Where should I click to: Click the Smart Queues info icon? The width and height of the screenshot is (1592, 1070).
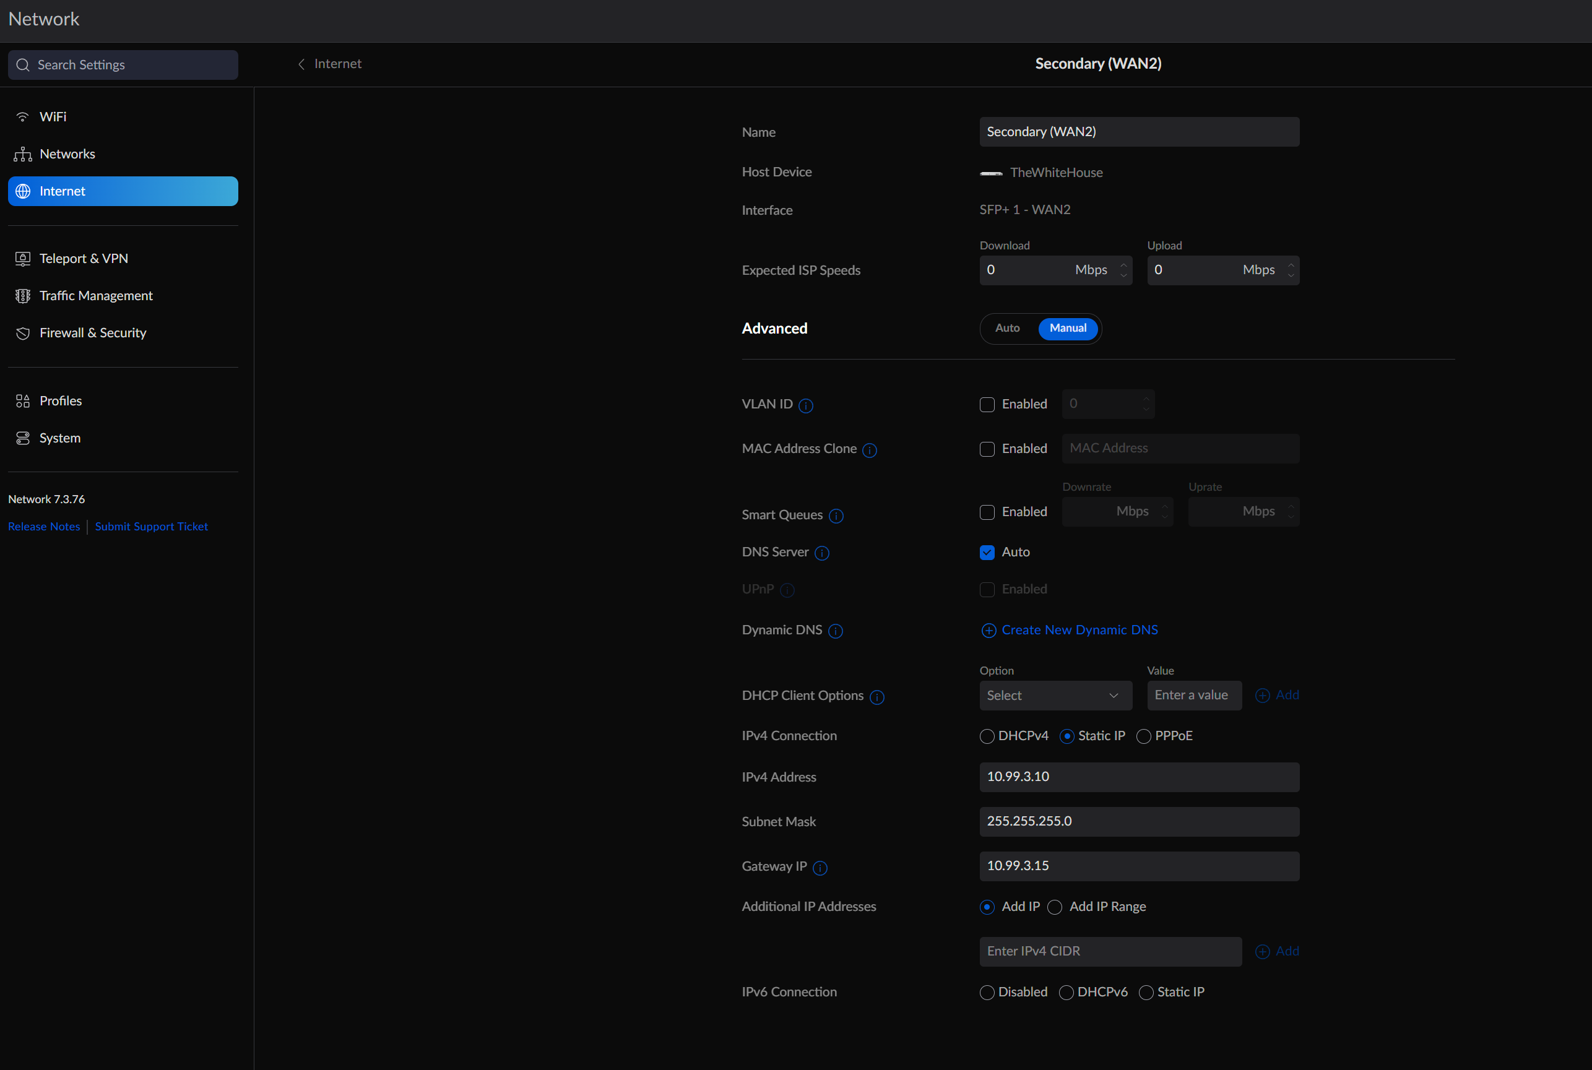(836, 516)
